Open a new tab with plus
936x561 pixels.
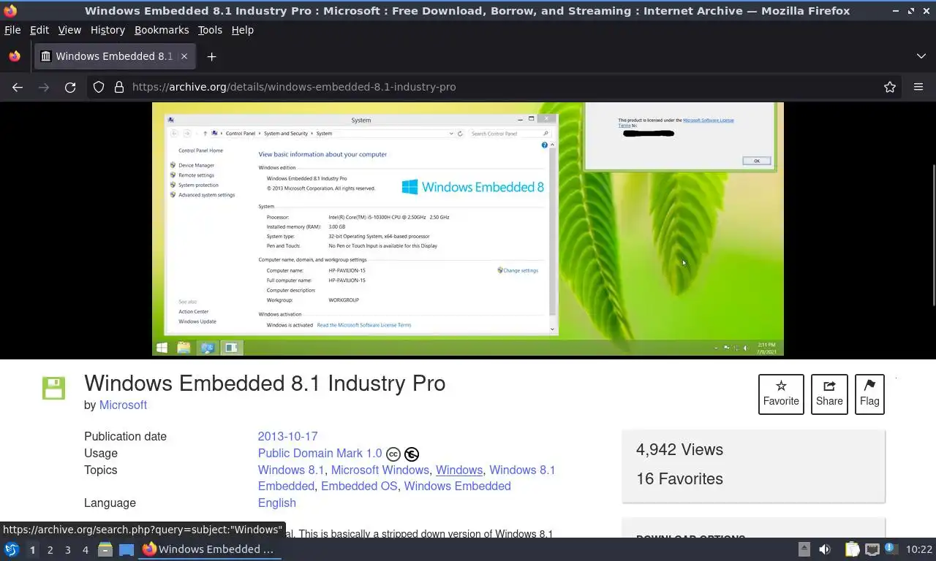pos(211,56)
